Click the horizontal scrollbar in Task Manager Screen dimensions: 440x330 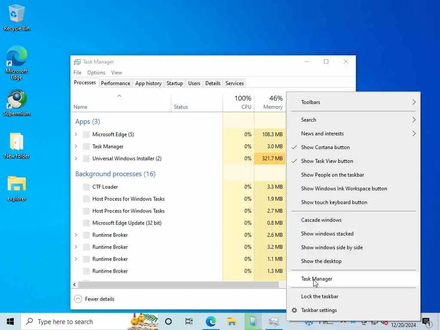click(x=178, y=284)
